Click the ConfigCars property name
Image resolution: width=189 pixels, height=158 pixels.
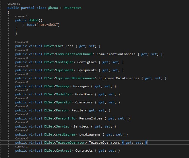87,62
